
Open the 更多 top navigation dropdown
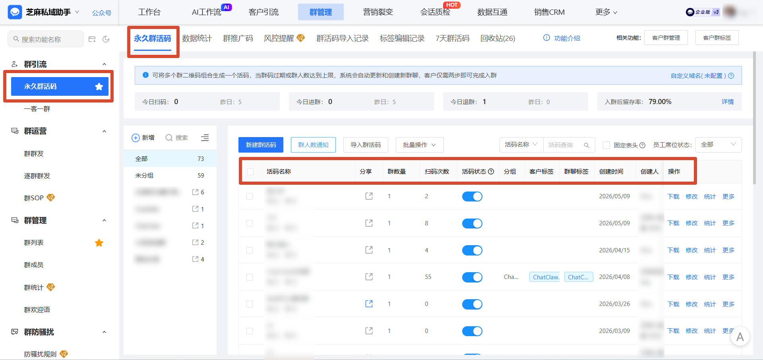606,12
